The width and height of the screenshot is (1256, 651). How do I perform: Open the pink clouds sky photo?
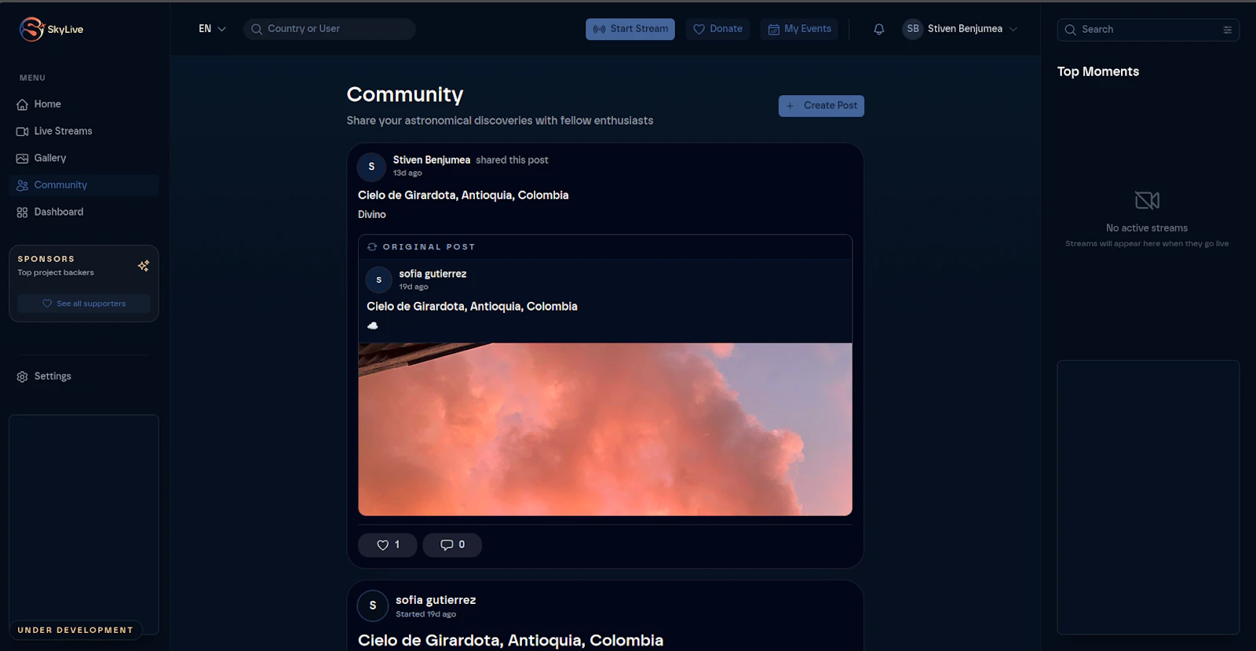coord(605,429)
